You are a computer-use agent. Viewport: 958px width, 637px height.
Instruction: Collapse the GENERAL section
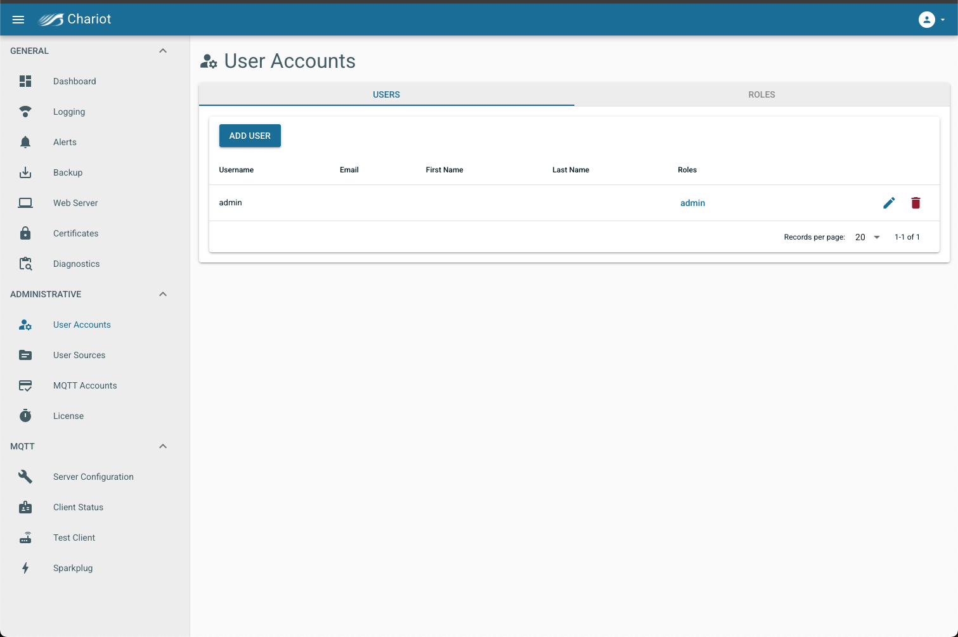[x=163, y=51]
